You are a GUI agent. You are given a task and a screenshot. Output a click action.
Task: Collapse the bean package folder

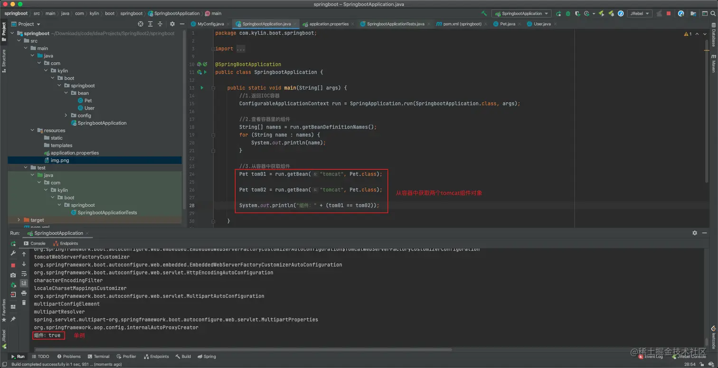(x=66, y=93)
